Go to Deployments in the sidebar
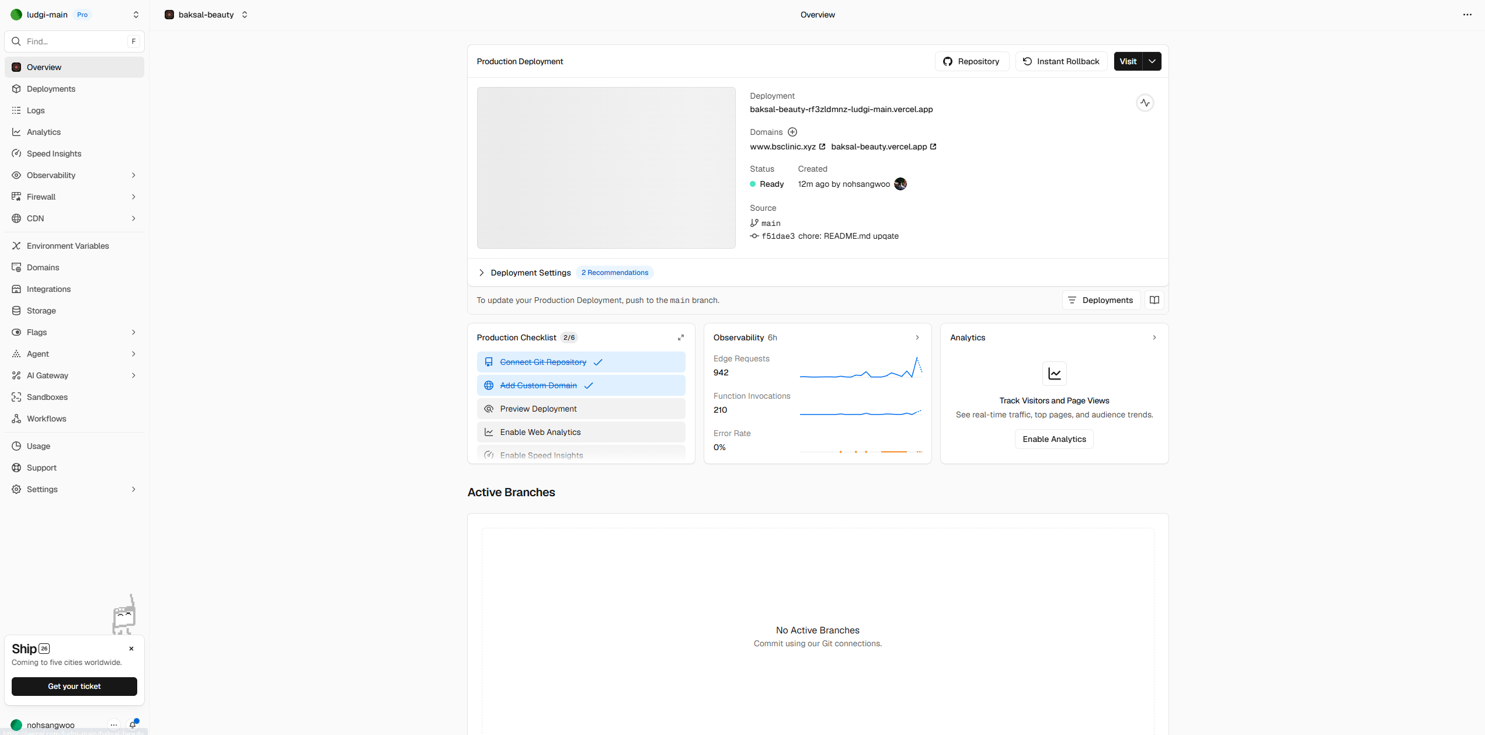Viewport: 1485px width, 735px height. 74,89
